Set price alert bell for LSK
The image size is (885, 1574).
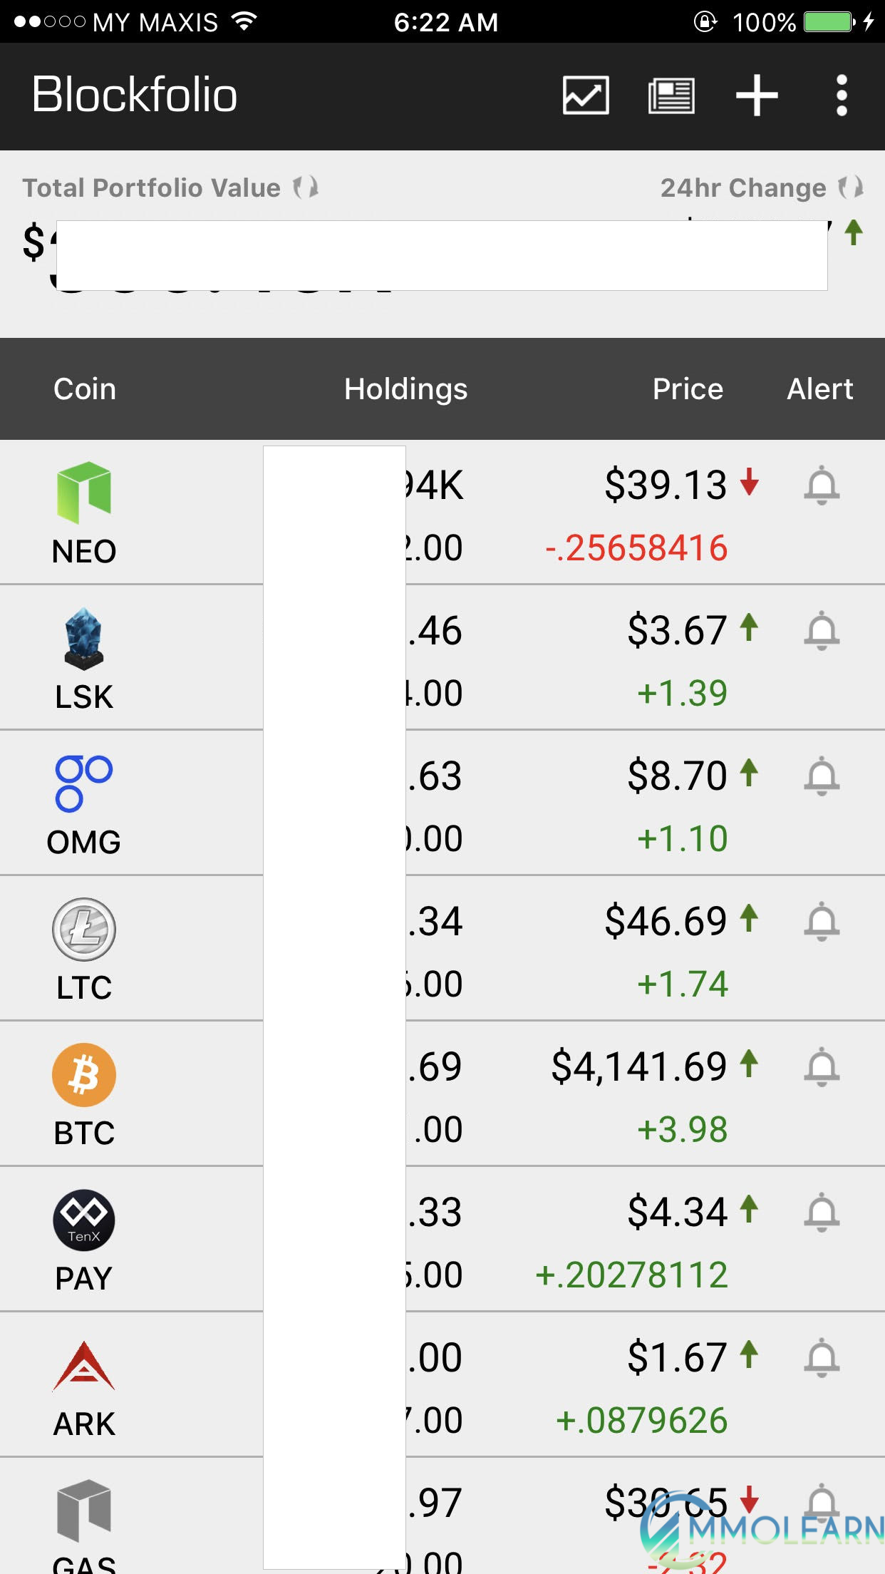[822, 631]
